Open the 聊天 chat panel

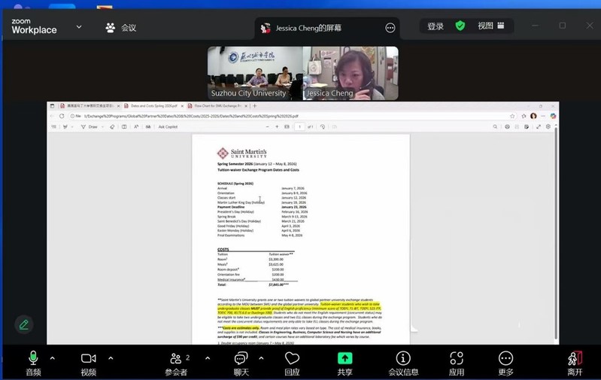(x=241, y=361)
